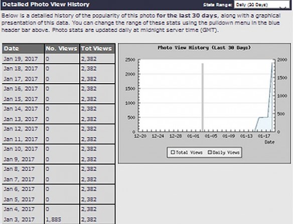293x224 pixels.
Task: Select the Jan 9, 2017 date cell
Action: (x=23, y=159)
